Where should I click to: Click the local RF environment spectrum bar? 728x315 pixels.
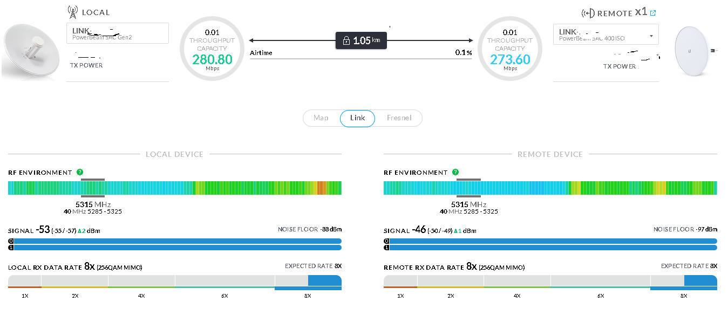(175, 188)
